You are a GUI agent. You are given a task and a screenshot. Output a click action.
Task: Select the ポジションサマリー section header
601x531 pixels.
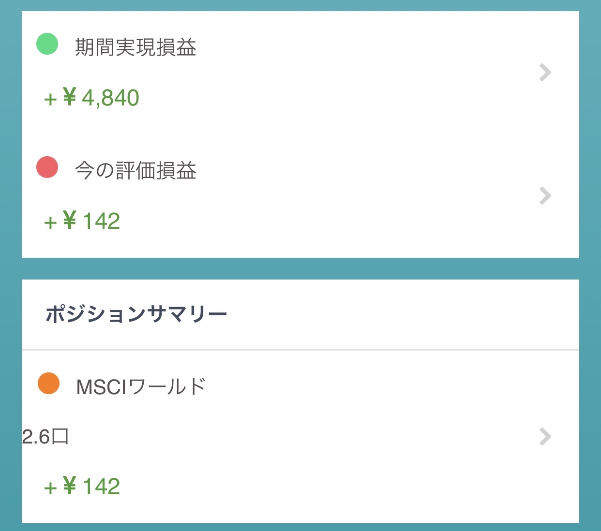pyautogui.click(x=136, y=314)
